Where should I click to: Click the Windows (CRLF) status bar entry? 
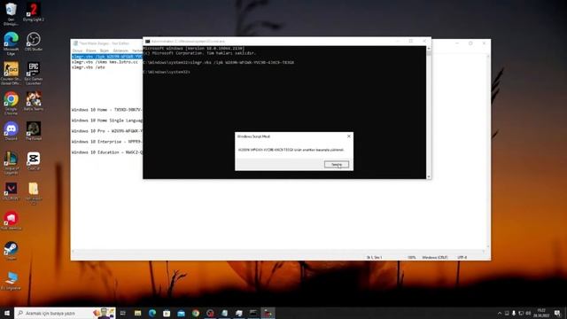pyautogui.click(x=435, y=257)
